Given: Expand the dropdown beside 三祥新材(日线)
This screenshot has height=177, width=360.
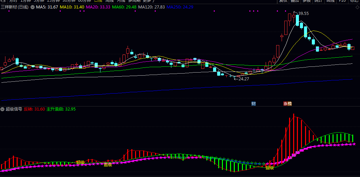Looking at the screenshot, I should [32, 7].
